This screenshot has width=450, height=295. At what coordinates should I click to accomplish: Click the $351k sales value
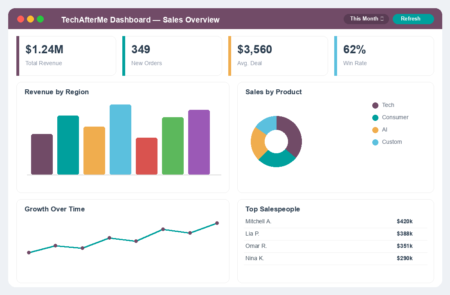405,246
